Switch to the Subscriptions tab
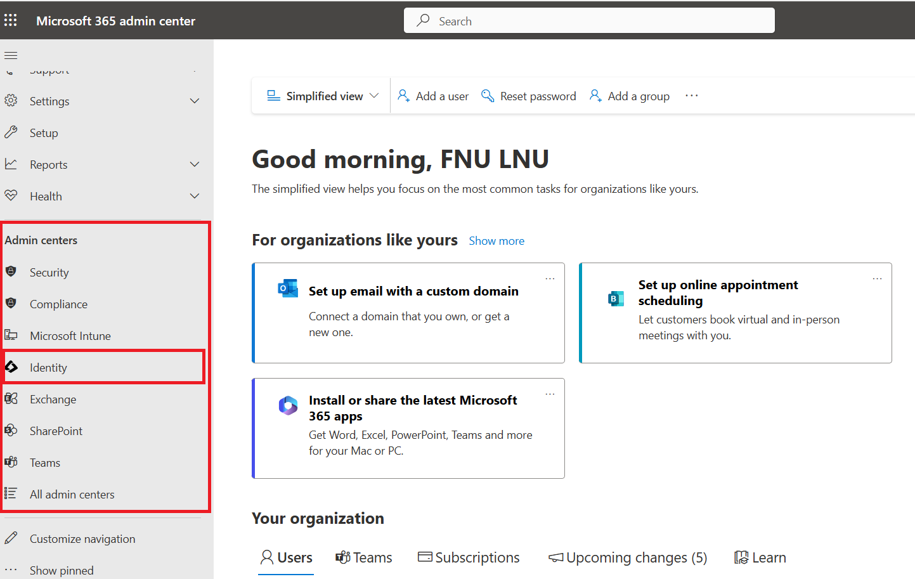The width and height of the screenshot is (915, 579). point(469,557)
